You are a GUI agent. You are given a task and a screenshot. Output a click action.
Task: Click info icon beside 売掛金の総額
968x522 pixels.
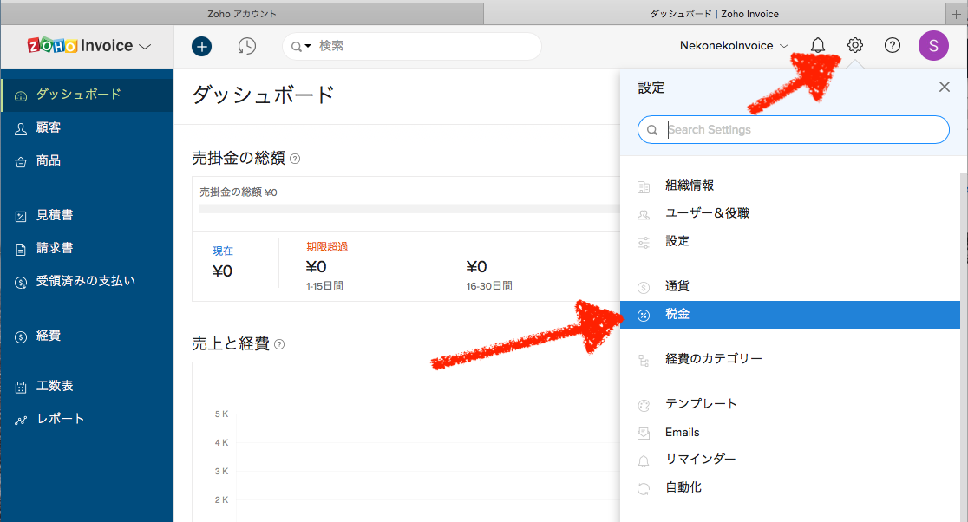tap(295, 159)
